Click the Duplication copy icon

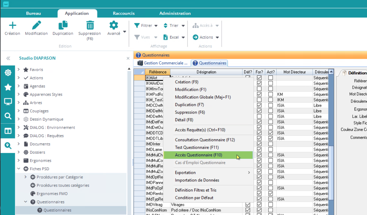coord(63,25)
